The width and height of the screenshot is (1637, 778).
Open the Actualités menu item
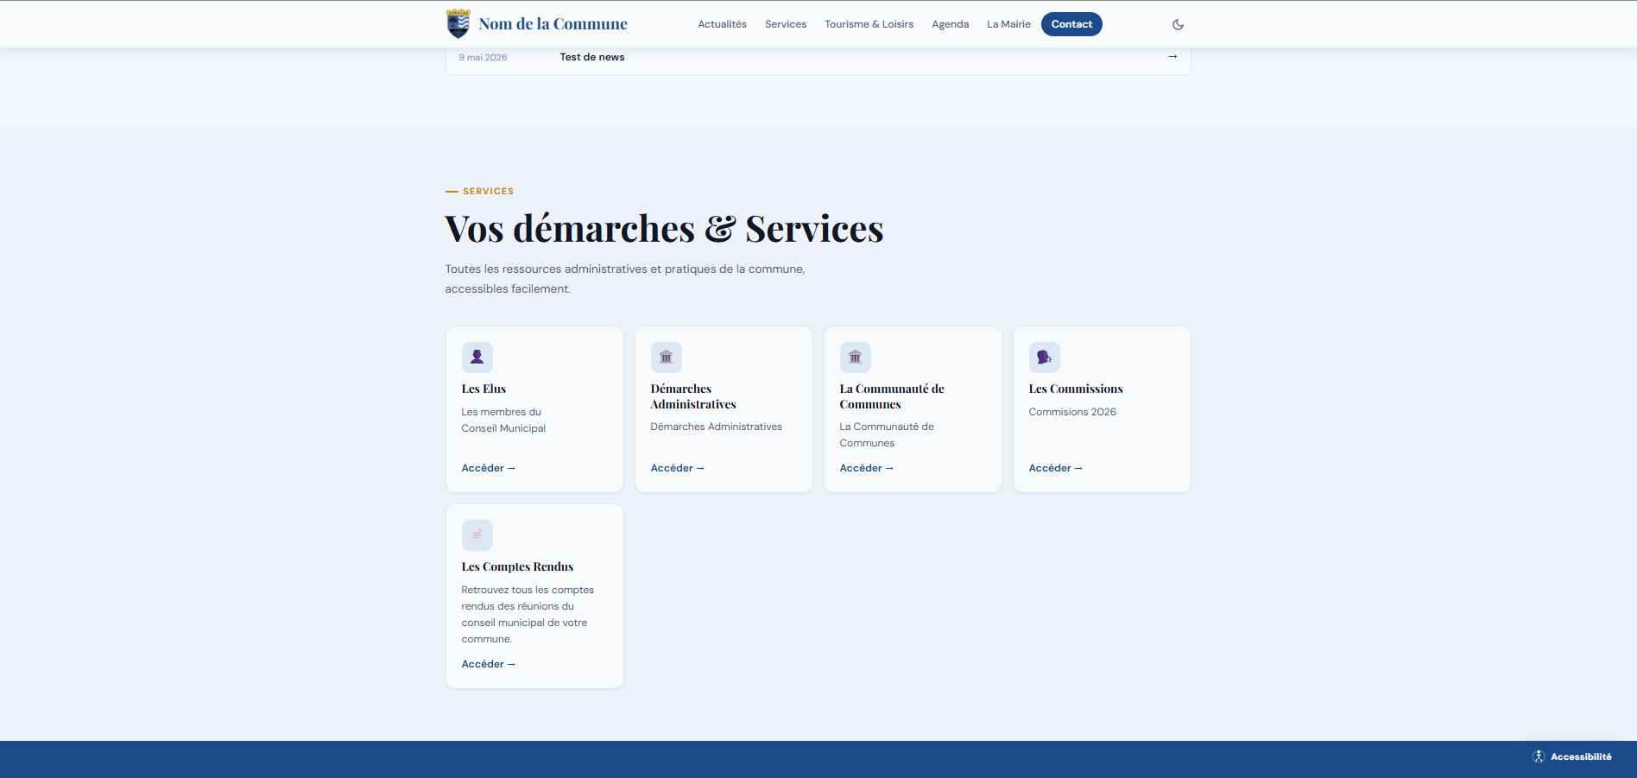tap(722, 24)
